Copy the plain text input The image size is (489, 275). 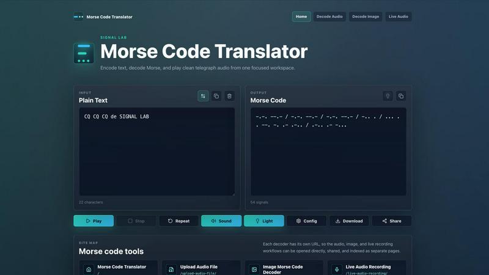tap(216, 96)
